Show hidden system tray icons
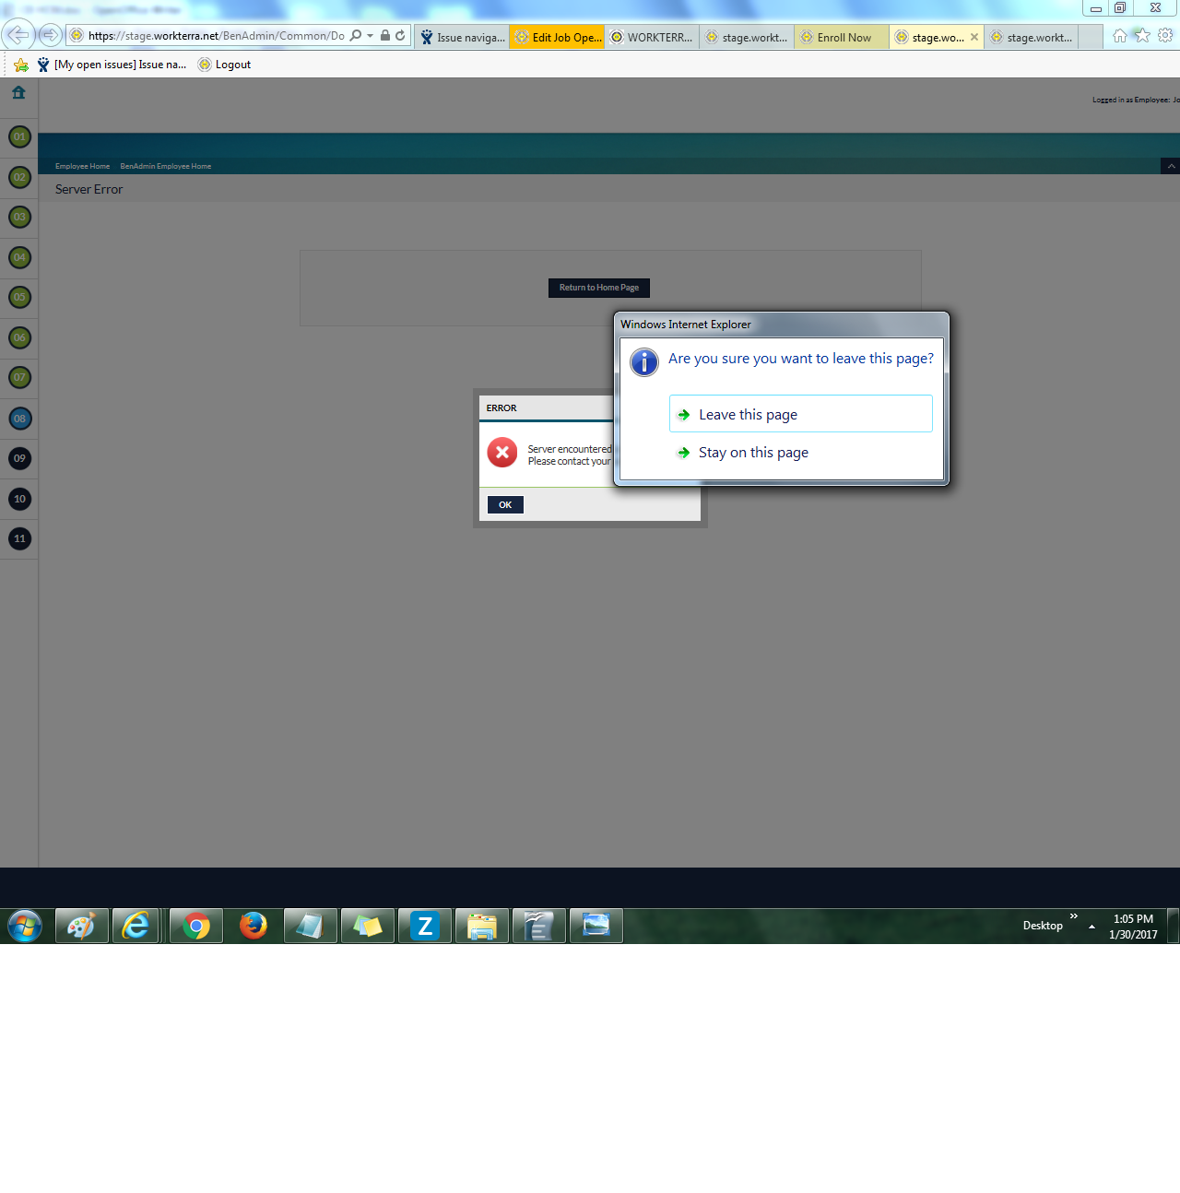The image size is (1180, 1193). (x=1091, y=927)
